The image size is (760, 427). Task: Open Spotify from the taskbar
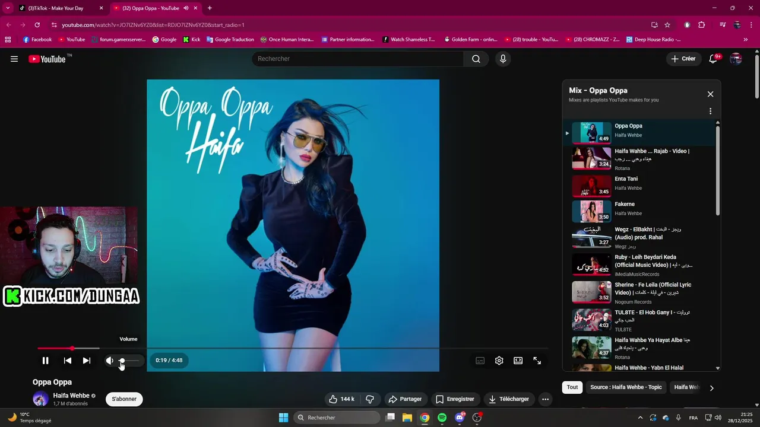442,418
